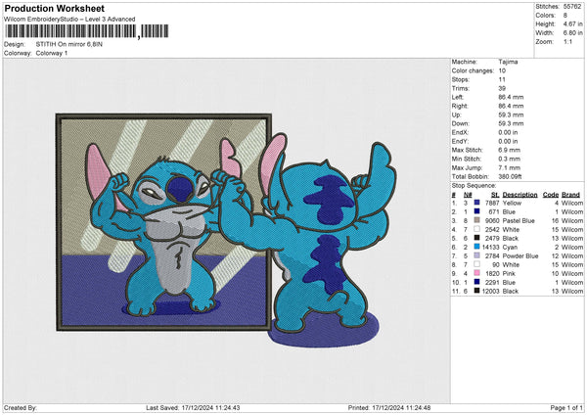Click the 'Stop Sequence:' heading
The height and width of the screenshot is (415, 587).
(x=474, y=186)
